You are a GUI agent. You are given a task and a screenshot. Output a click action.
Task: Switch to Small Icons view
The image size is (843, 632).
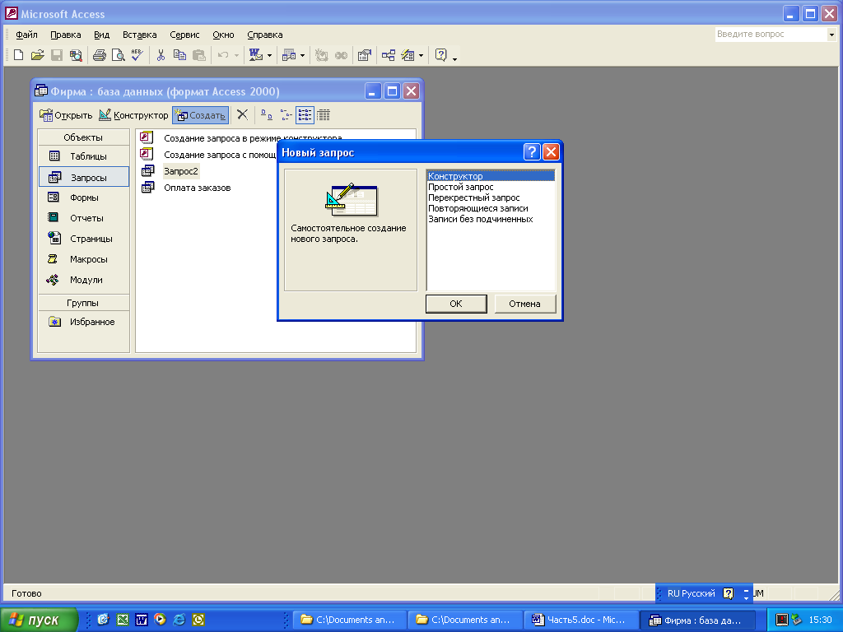click(286, 114)
